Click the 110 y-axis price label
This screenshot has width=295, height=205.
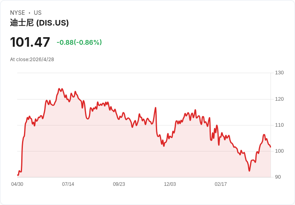(279, 125)
